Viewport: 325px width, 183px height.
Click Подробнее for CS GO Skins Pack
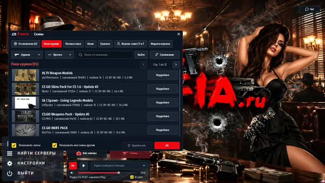coord(162,89)
